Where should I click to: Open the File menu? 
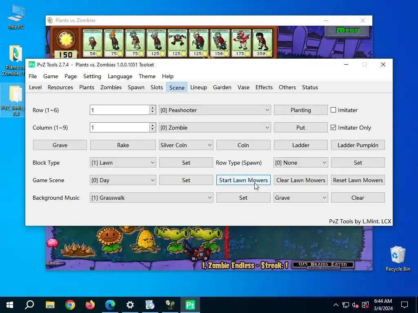tap(33, 76)
